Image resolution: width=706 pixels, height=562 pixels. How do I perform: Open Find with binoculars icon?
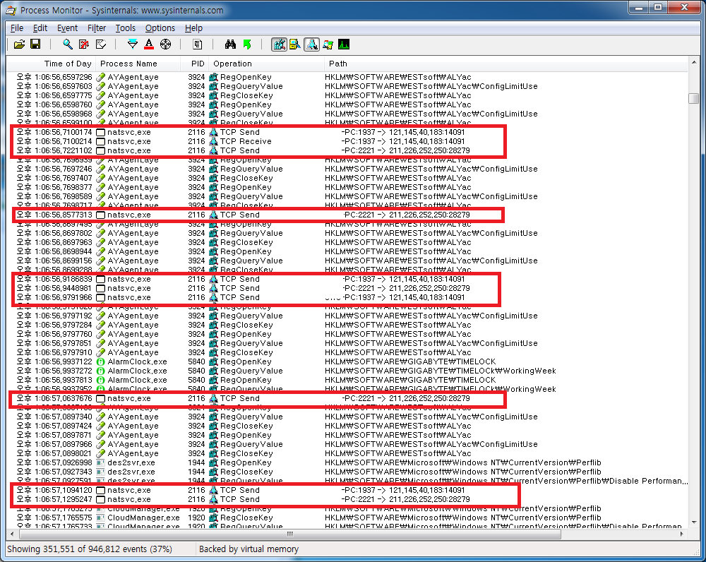point(230,44)
